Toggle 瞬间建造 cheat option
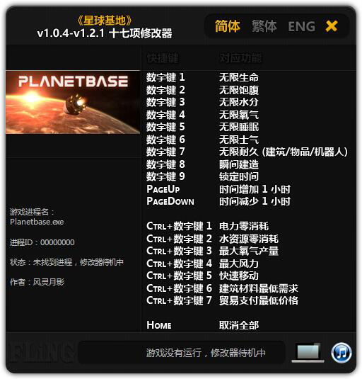The width and height of the screenshot is (362, 379). coord(239,164)
